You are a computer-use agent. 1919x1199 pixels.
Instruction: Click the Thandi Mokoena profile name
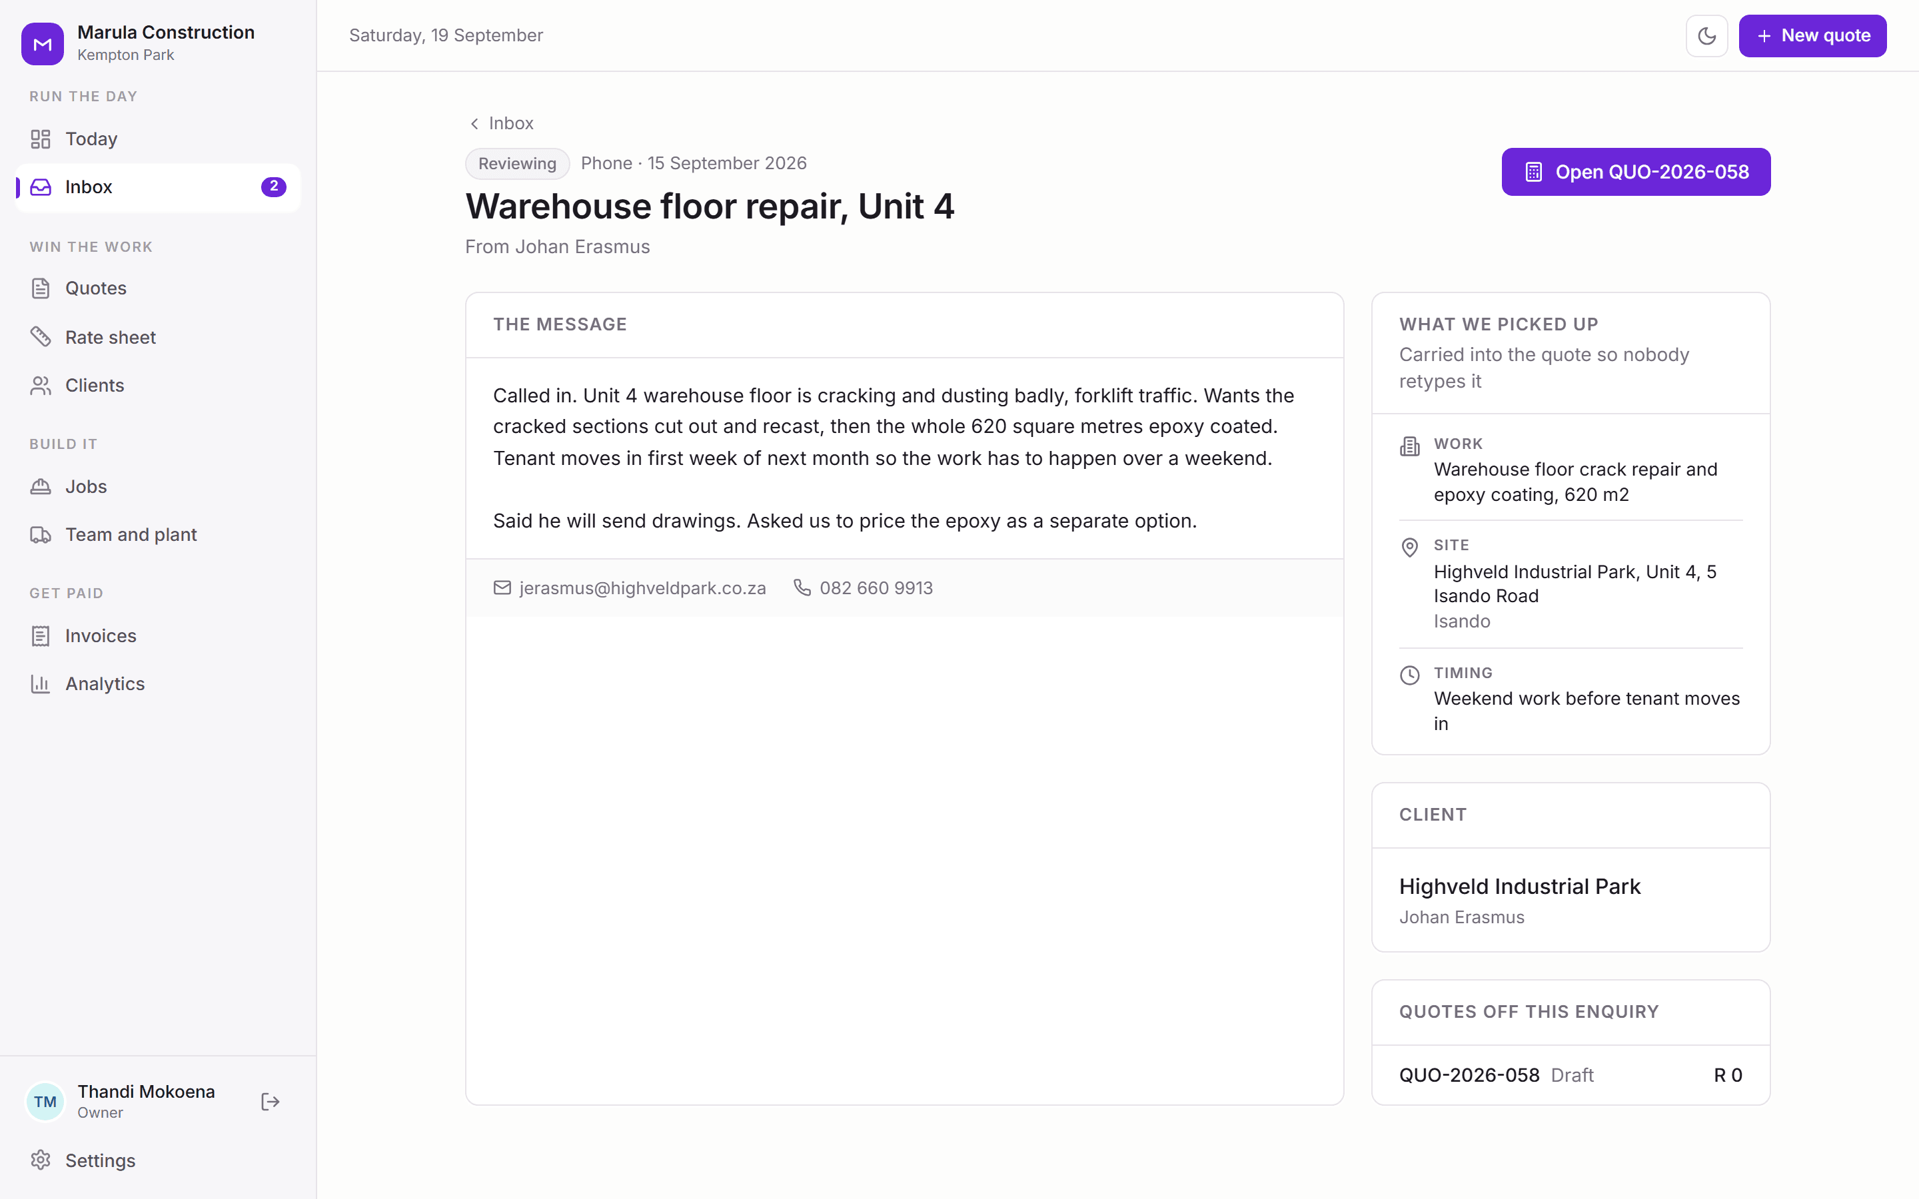[146, 1092]
